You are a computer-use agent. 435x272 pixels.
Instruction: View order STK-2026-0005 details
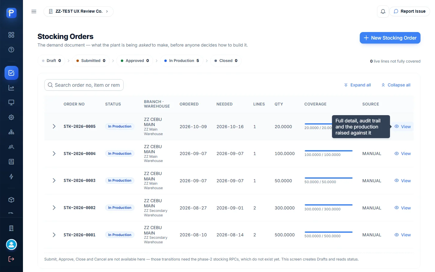pos(403,127)
